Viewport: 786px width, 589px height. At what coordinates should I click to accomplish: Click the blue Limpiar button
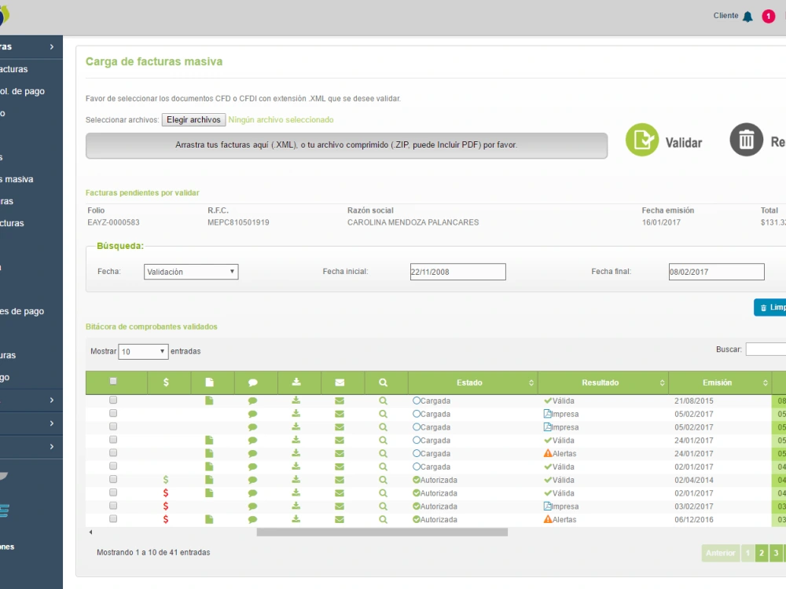pos(770,308)
